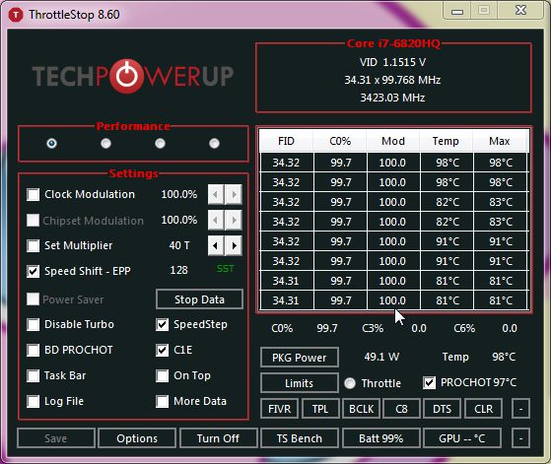This screenshot has width=551, height=464.
Task: Click the 34.31 x 99.768 MHz line
Action: pos(392,80)
